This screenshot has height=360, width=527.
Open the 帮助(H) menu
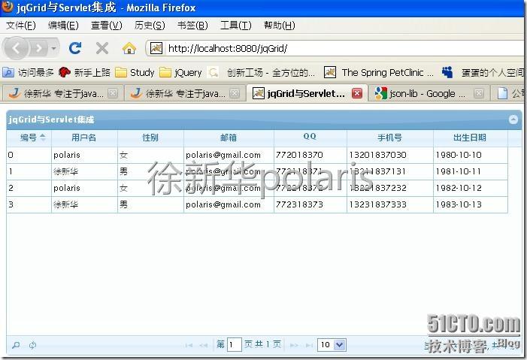click(280, 26)
